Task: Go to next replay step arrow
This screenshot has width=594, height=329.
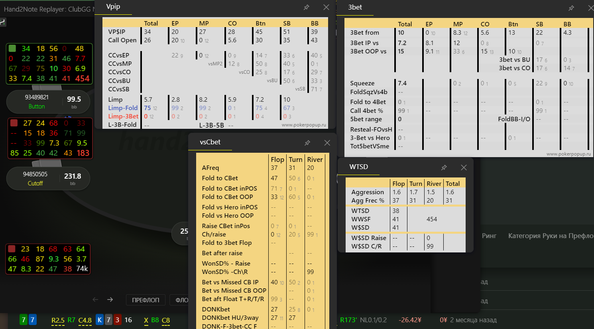Action: click(x=110, y=299)
